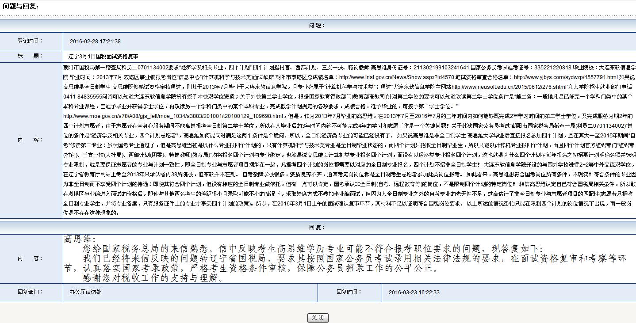Select the department value 办公厅信访处
This screenshot has width=636, height=323.
coord(85,293)
